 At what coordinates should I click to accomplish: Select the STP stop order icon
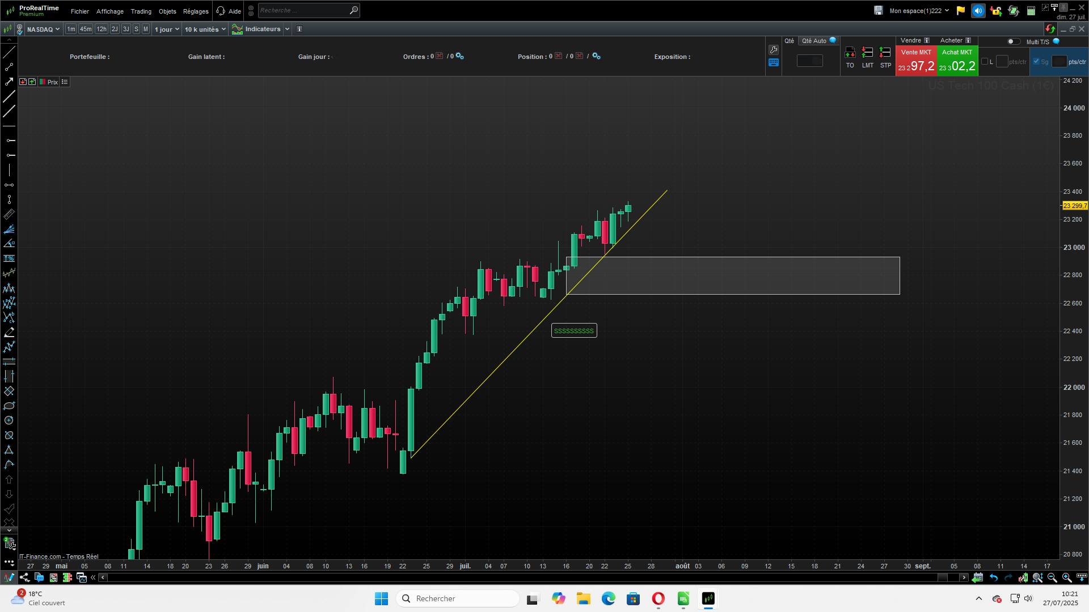(885, 53)
